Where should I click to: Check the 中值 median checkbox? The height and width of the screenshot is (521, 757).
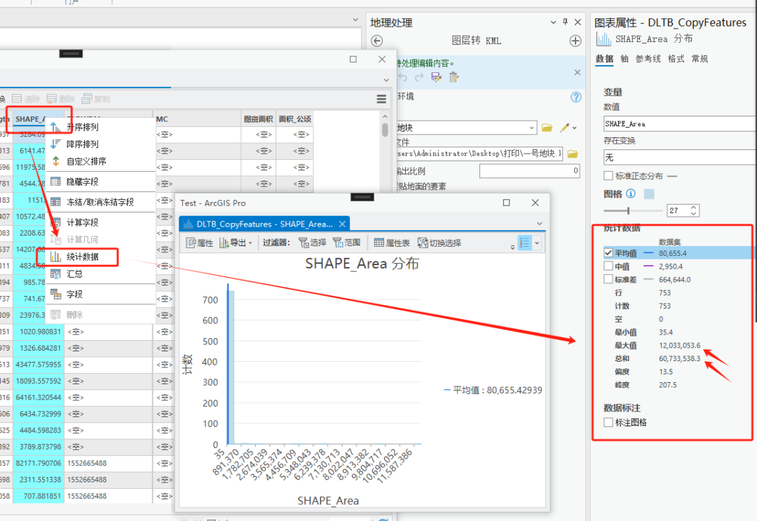click(608, 266)
